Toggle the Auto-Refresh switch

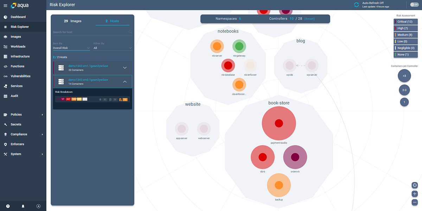pos(414,5)
